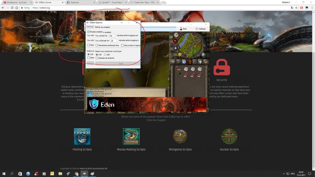Enable Randomize bot/break time checkbox

tap(97, 45)
